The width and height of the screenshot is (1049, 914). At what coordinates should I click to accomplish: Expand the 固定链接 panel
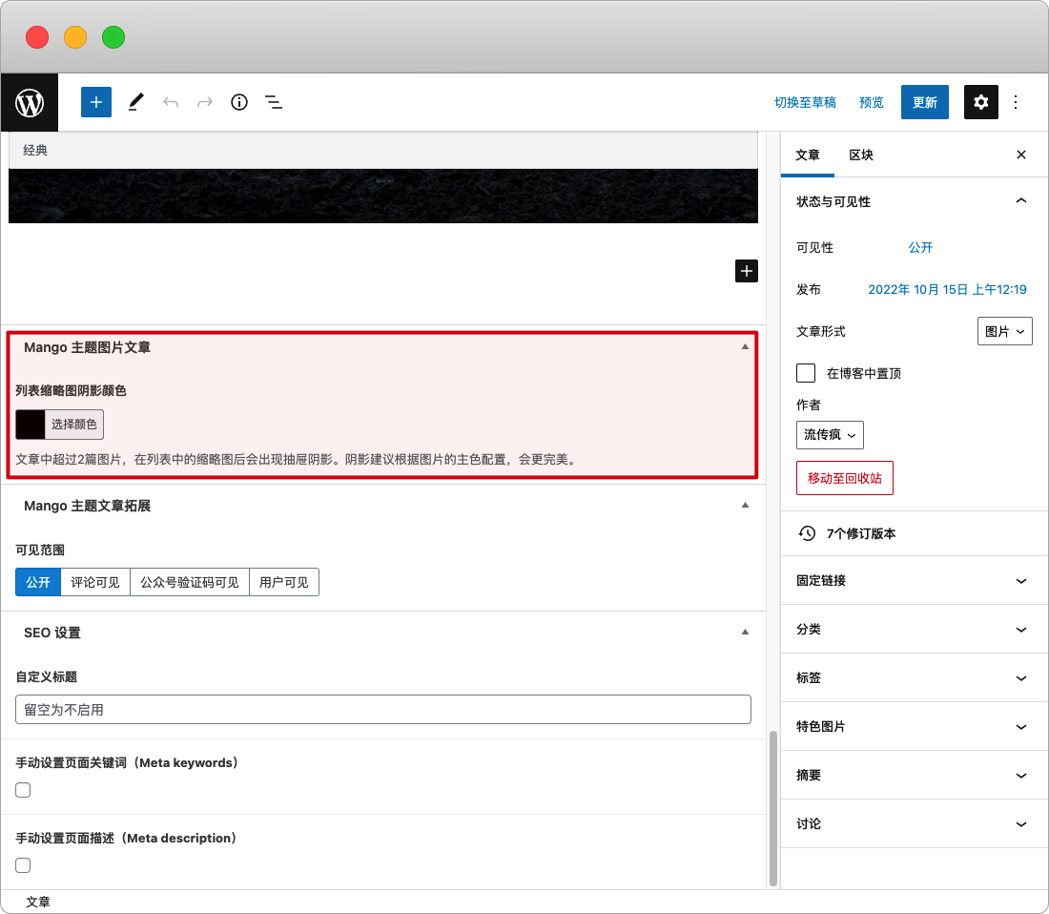(x=914, y=581)
